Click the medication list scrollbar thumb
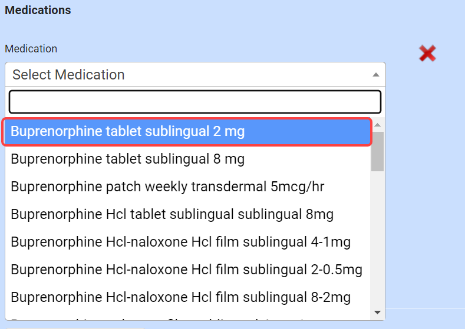 point(377,150)
